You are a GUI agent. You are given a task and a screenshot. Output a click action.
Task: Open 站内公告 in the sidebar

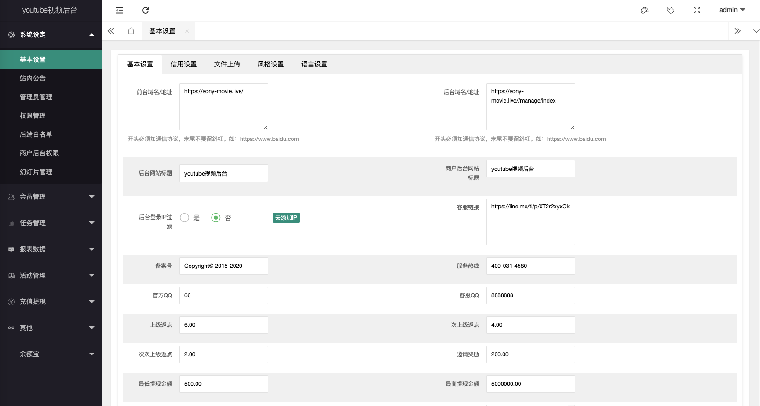tap(33, 78)
